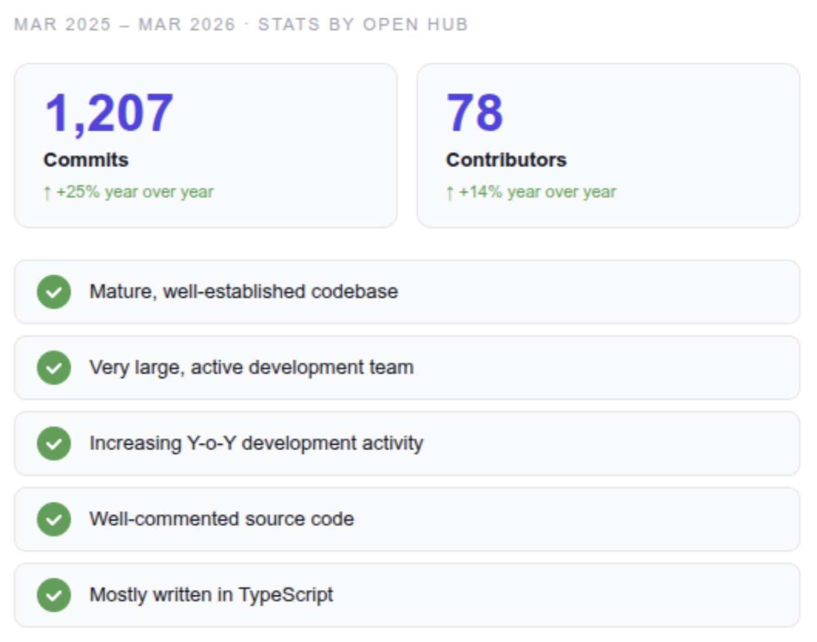Select the check icon next to Increasing Y-o-Y

point(53,443)
